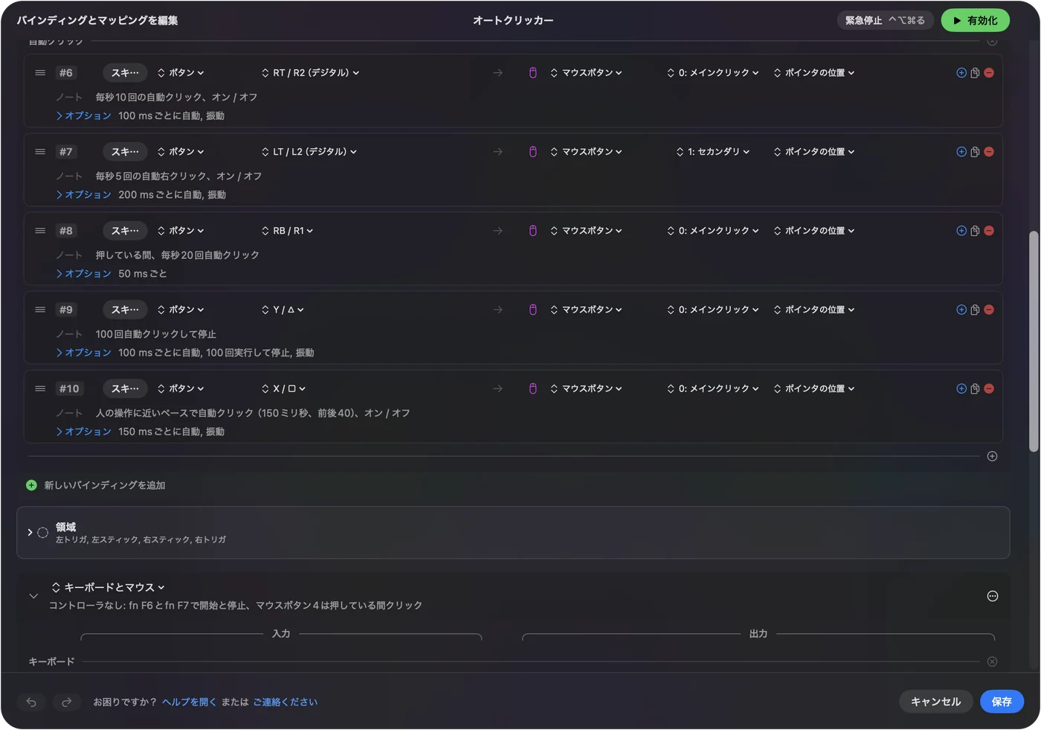The image size is (1041, 730).
Task: Click the redo arrow button
Action: pyautogui.click(x=66, y=702)
